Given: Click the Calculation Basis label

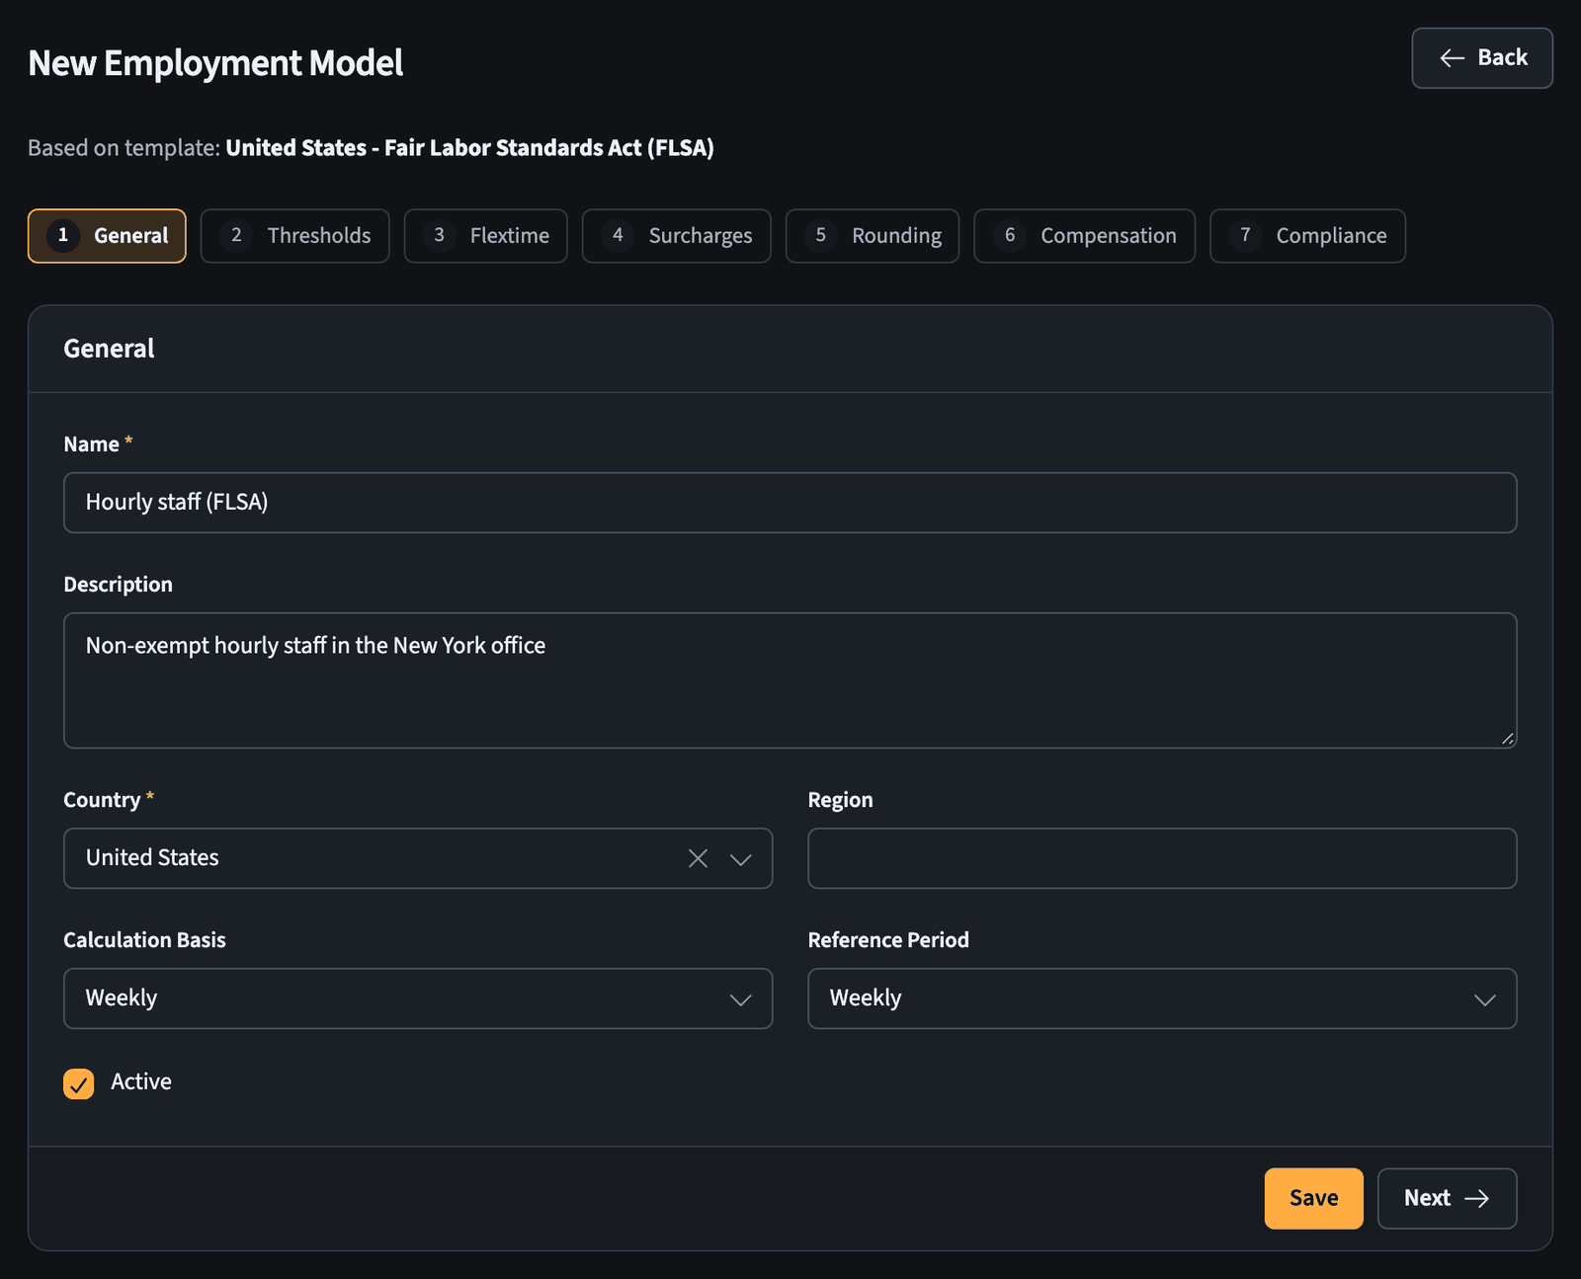Looking at the screenshot, I should point(144,940).
